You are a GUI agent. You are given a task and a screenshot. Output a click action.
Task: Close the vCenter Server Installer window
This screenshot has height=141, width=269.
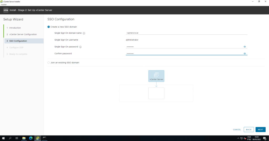265,2
